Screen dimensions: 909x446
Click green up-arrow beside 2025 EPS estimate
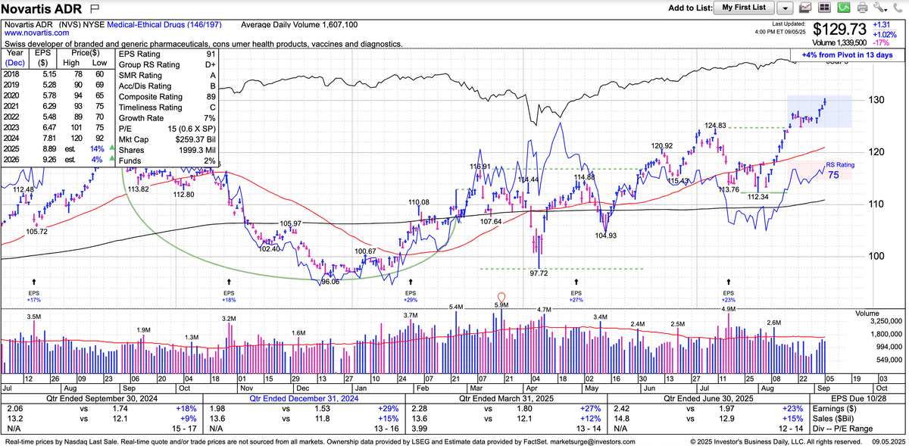click(x=113, y=150)
